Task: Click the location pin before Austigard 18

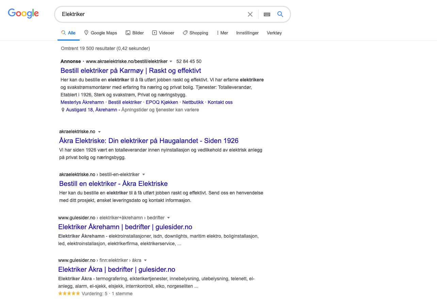Action: point(63,110)
